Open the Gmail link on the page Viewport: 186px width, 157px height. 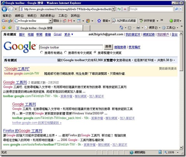(x=58, y=34)
